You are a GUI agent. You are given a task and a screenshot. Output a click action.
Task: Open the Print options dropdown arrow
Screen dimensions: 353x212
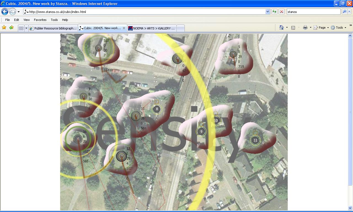click(311, 28)
